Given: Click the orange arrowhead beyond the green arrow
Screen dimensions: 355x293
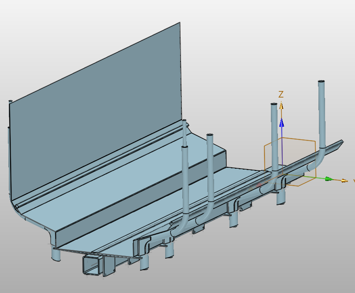Looking at the screenshot, I should pos(344,180).
